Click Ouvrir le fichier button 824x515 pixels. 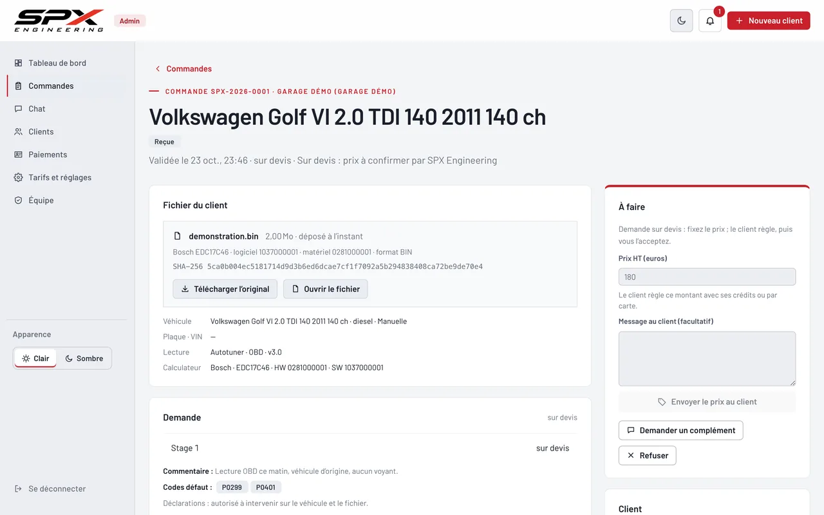326,289
